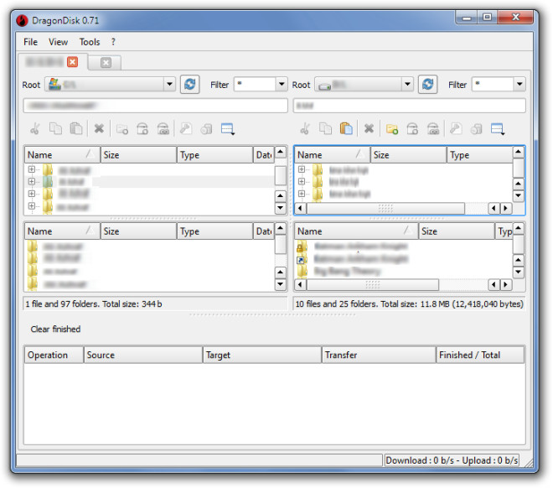This screenshot has width=553, height=488.
Task: Click the Delete X icon in right pane toolbar
Action: point(369,129)
